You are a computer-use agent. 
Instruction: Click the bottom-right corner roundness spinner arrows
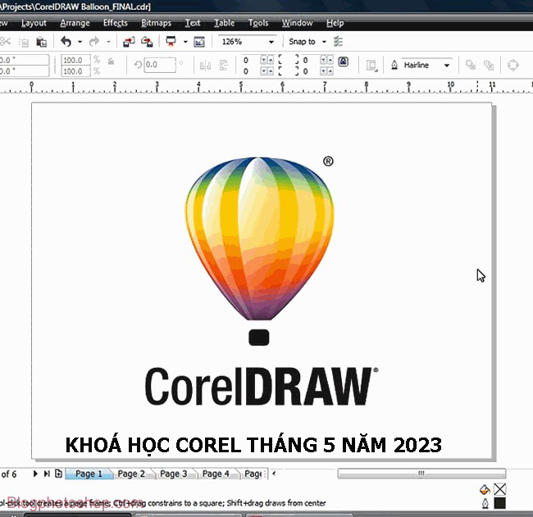tap(326, 71)
